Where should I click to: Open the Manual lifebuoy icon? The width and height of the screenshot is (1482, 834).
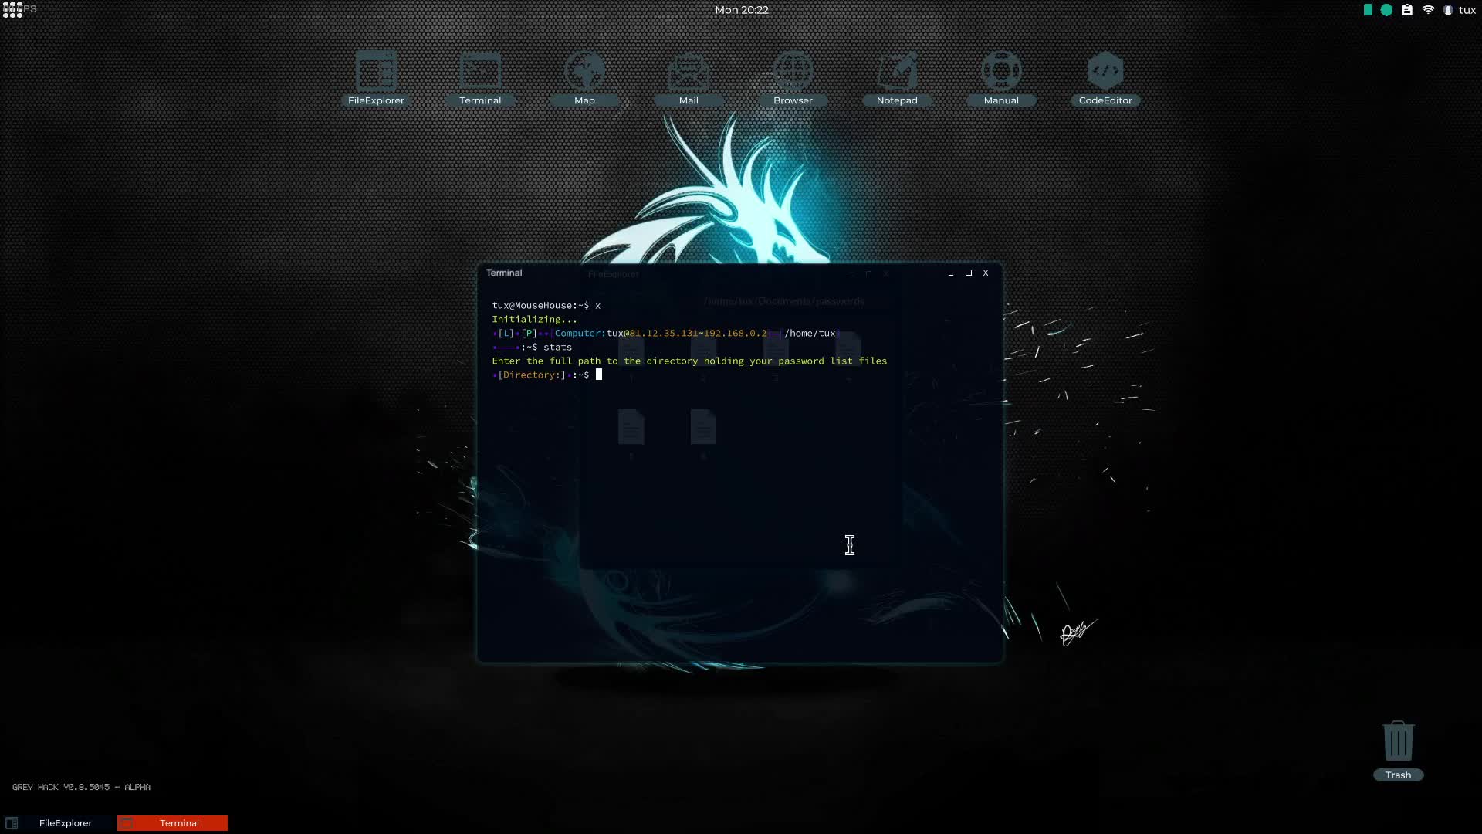point(1001,77)
